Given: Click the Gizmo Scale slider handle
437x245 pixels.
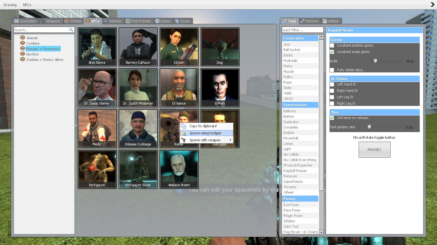Looking at the screenshot, I should (x=376, y=61).
